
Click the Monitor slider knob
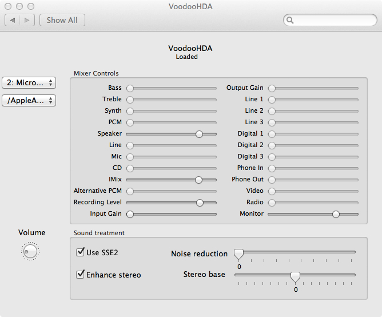tap(336, 214)
